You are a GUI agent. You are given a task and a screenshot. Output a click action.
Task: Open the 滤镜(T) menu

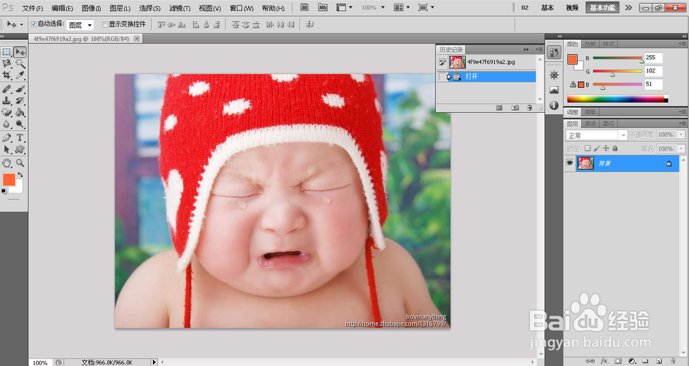pyautogui.click(x=180, y=8)
